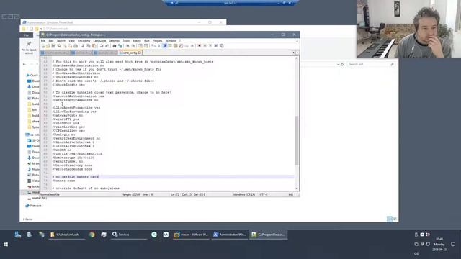This screenshot has height=259, width=461.
Task: Click the Paste toolbar icon
Action: tap(94, 46)
